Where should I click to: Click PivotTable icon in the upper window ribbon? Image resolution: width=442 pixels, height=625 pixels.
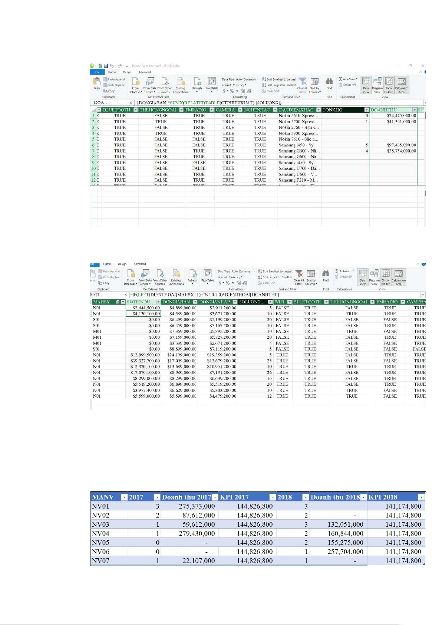(x=212, y=83)
